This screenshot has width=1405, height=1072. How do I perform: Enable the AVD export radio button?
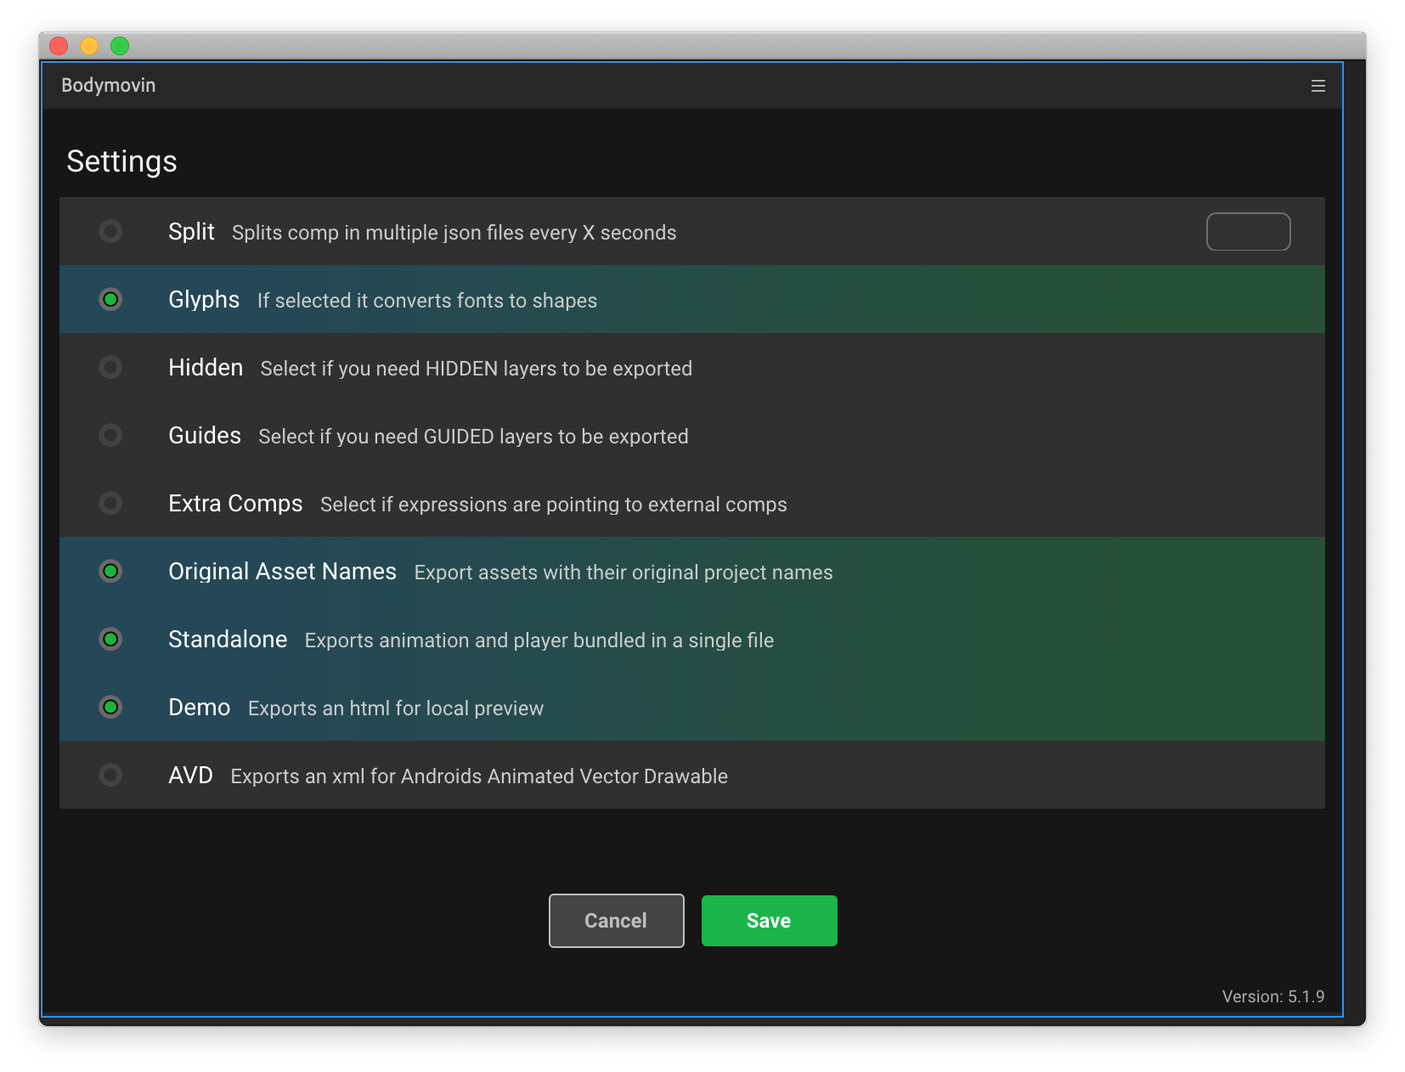[x=110, y=775]
